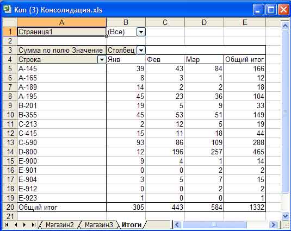Click the Excel workbook icon in title bar
The width and height of the screenshot is (291, 231).
tap(7, 9)
